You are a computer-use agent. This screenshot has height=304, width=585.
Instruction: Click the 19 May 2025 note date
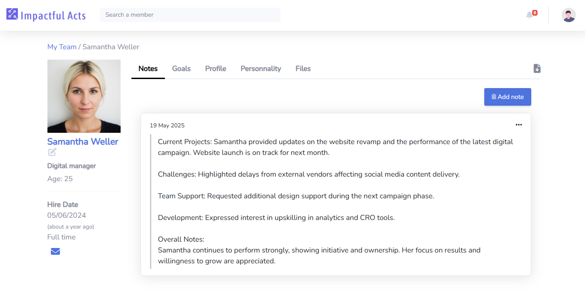point(167,126)
